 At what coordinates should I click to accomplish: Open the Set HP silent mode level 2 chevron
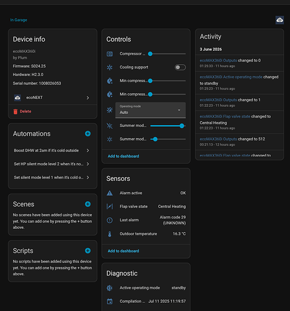coord(88,164)
